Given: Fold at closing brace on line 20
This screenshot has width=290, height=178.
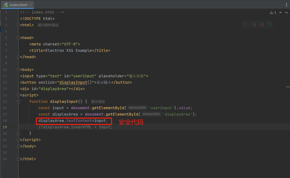Looking at the screenshot, I should [18, 133].
